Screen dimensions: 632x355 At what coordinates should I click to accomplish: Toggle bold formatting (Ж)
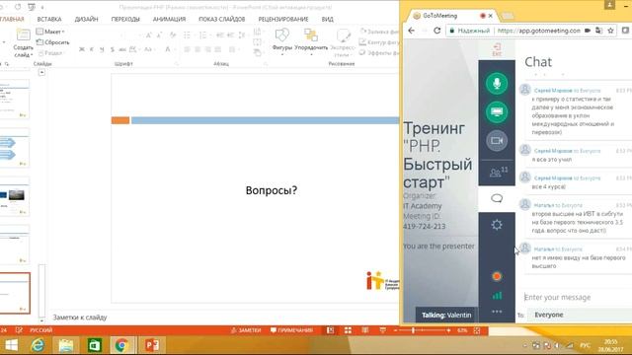pos(82,49)
